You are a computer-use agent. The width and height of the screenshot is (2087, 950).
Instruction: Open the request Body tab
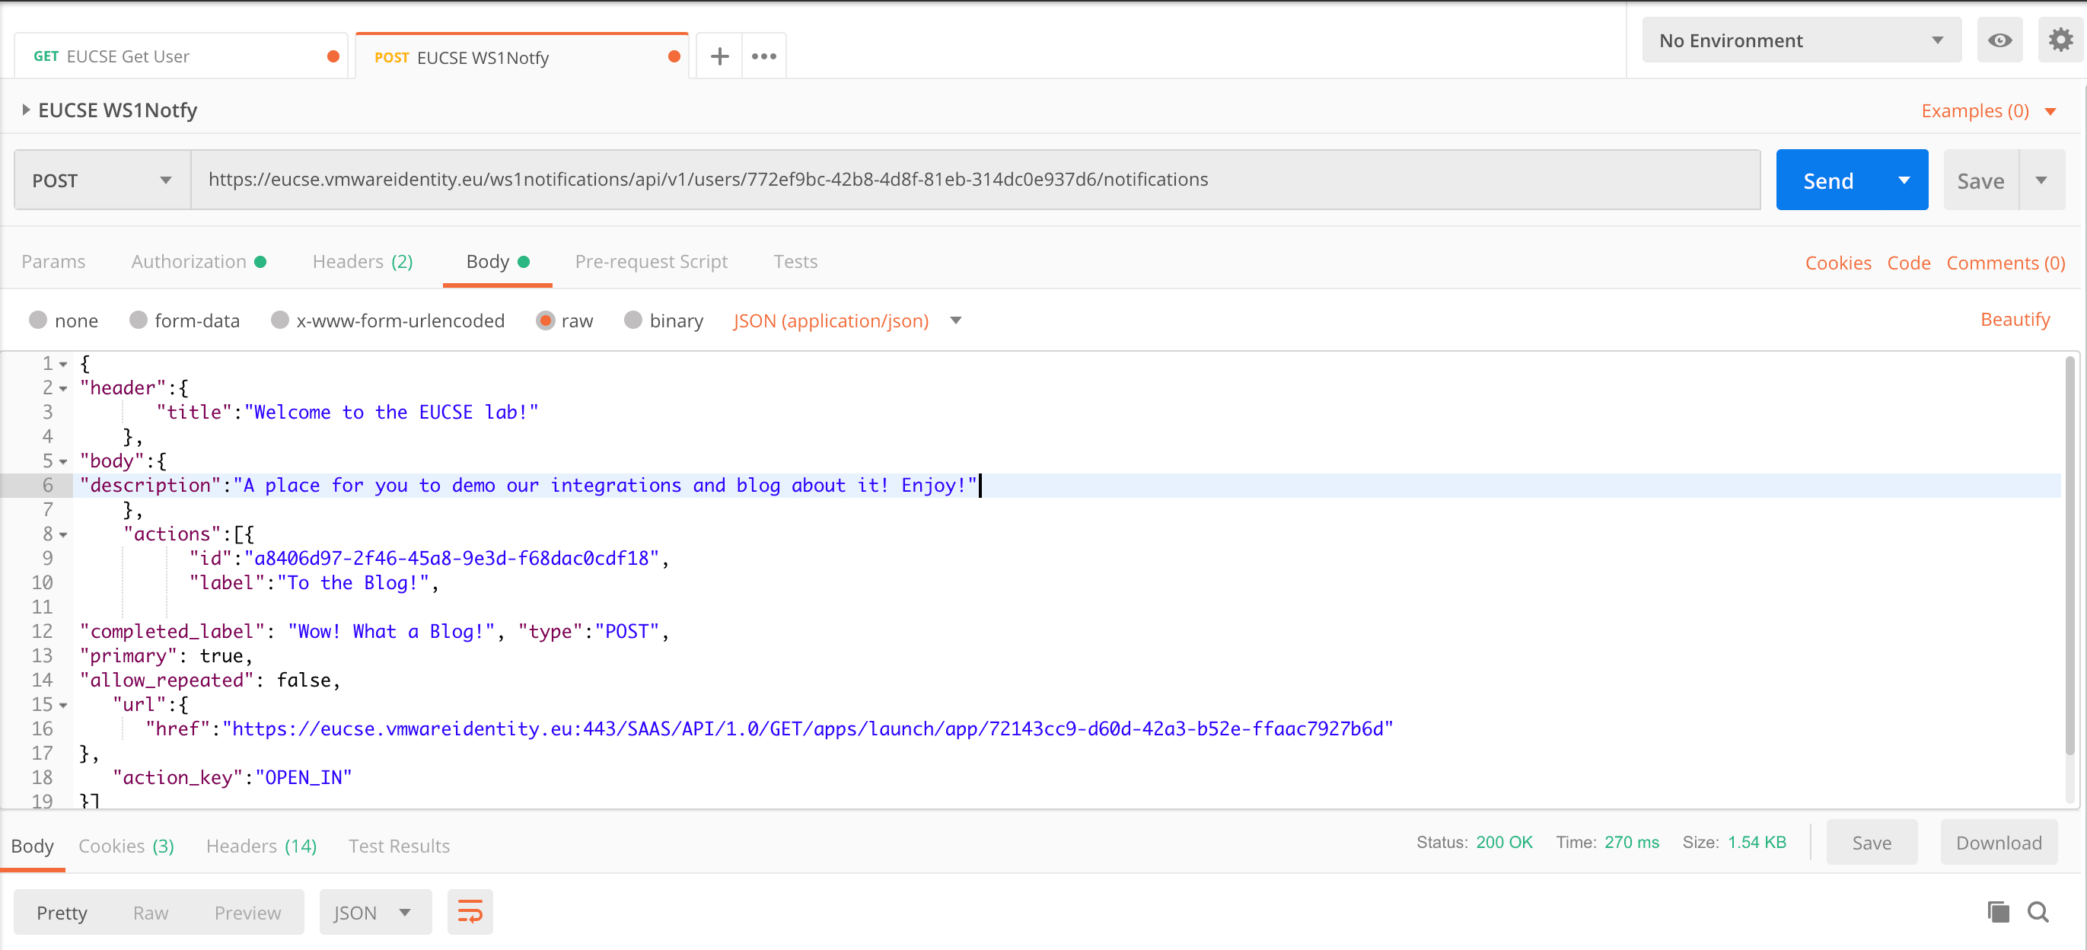(x=498, y=262)
